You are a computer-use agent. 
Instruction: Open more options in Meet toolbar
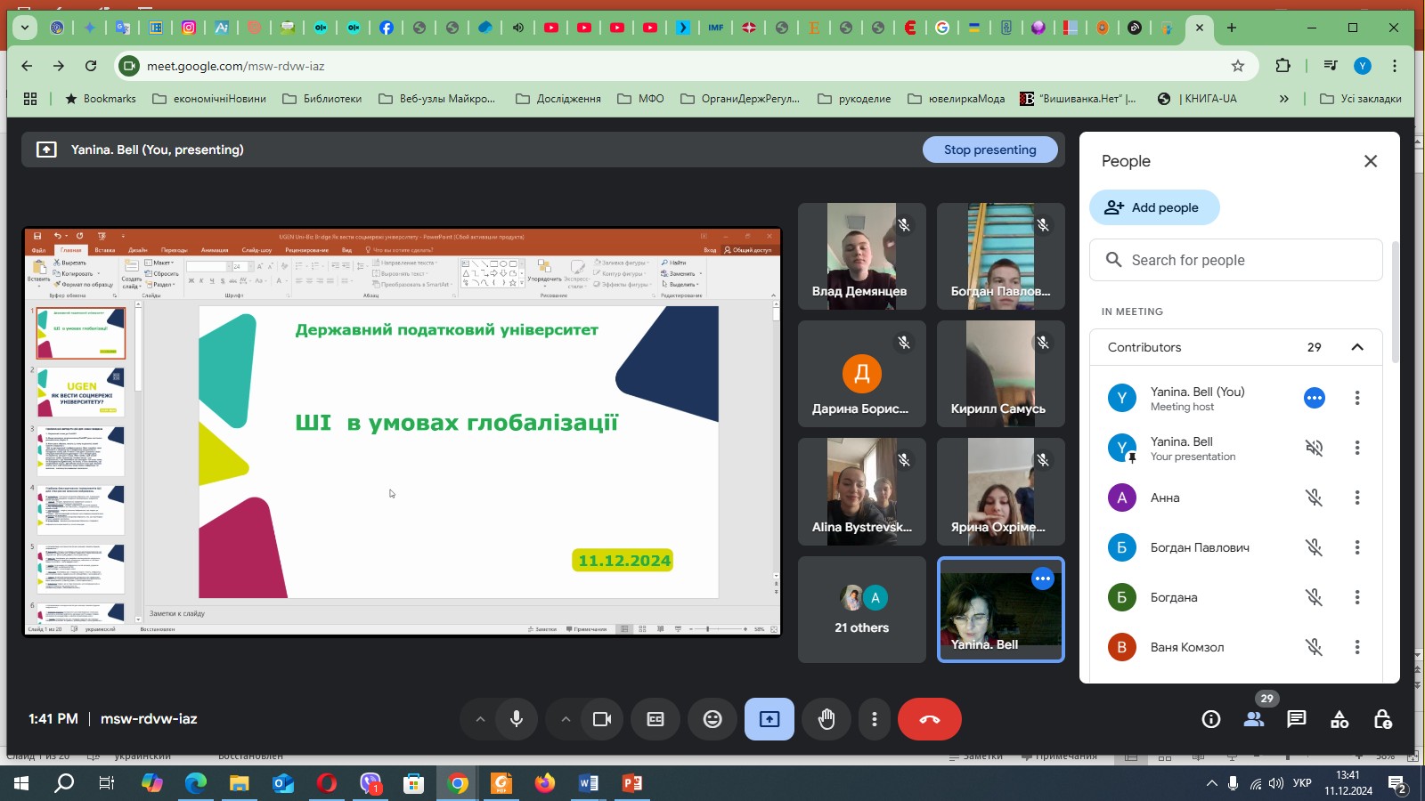coord(875,719)
